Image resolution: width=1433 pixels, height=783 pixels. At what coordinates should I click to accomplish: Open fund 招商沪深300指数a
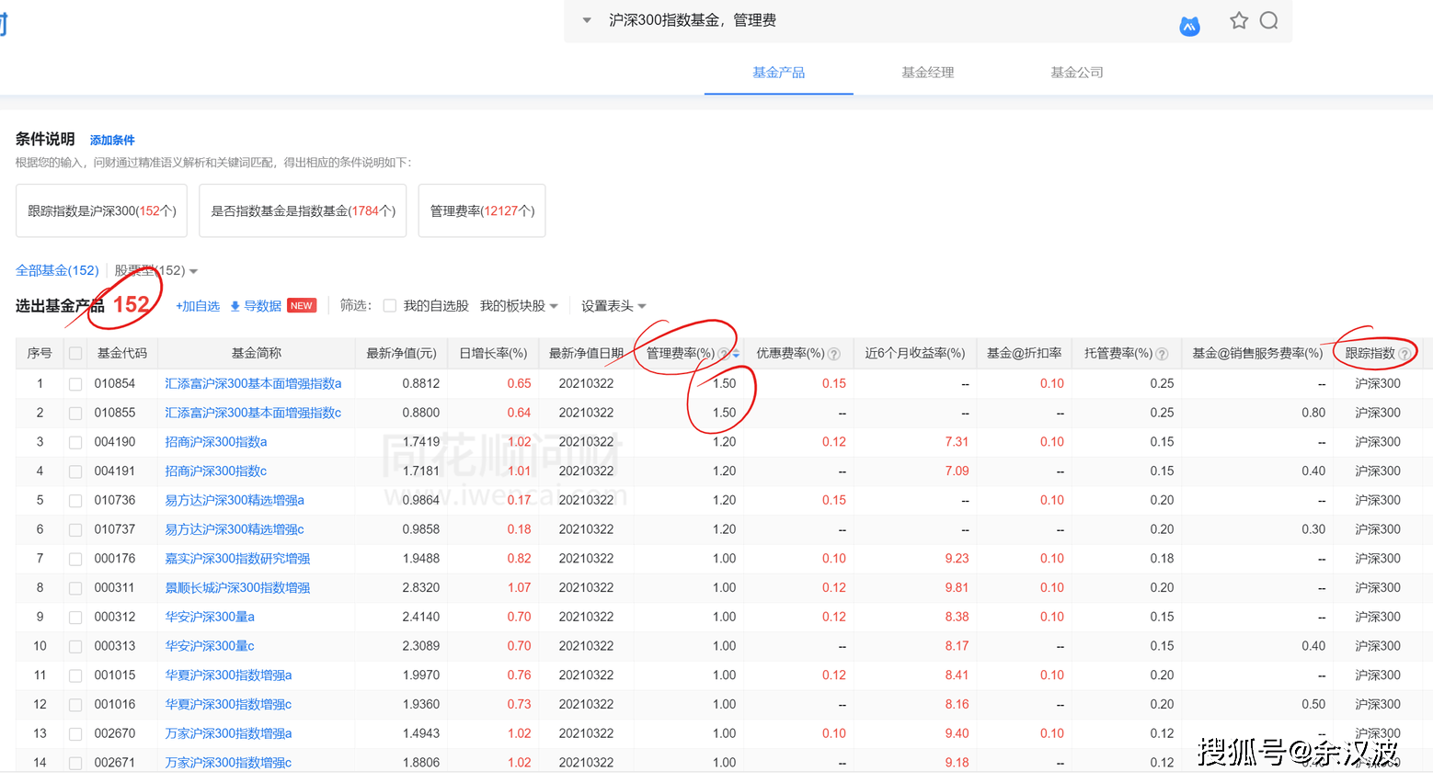point(216,442)
